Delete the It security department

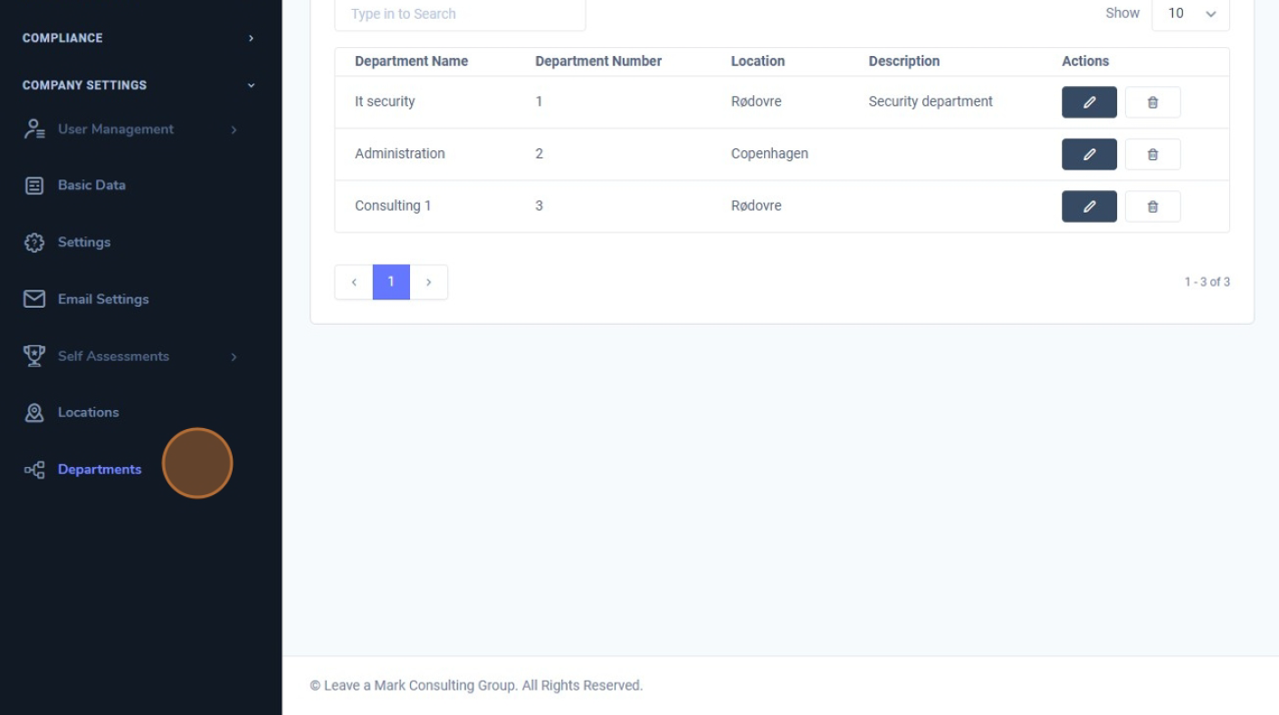[x=1152, y=102]
